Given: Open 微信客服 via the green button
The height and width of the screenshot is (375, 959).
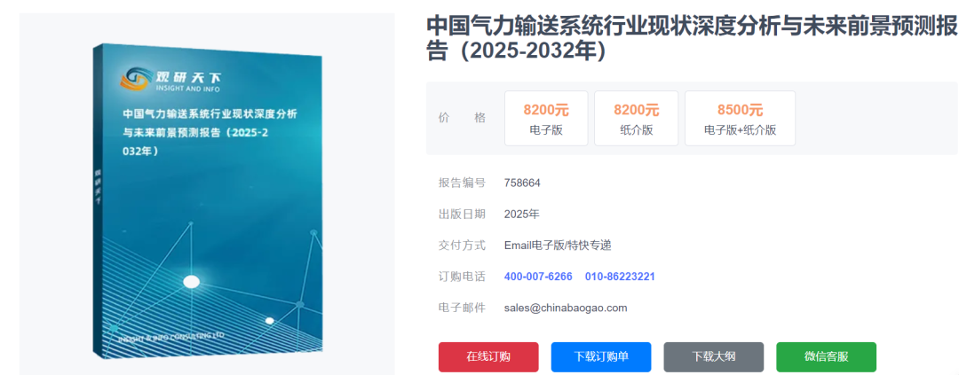Looking at the screenshot, I should [x=826, y=356].
